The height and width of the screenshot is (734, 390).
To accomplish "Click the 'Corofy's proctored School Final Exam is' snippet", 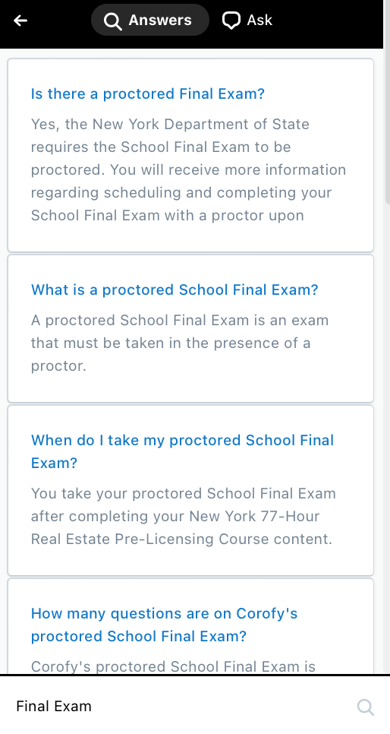I will 173,666.
